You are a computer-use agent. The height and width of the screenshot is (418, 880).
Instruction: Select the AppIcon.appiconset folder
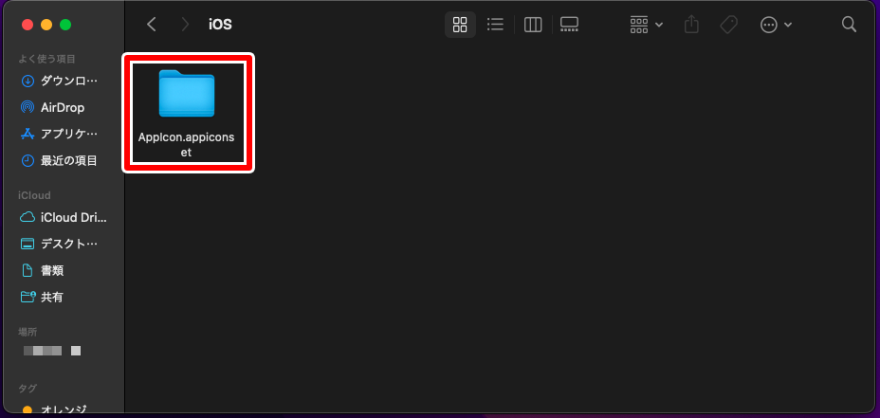coord(188,112)
